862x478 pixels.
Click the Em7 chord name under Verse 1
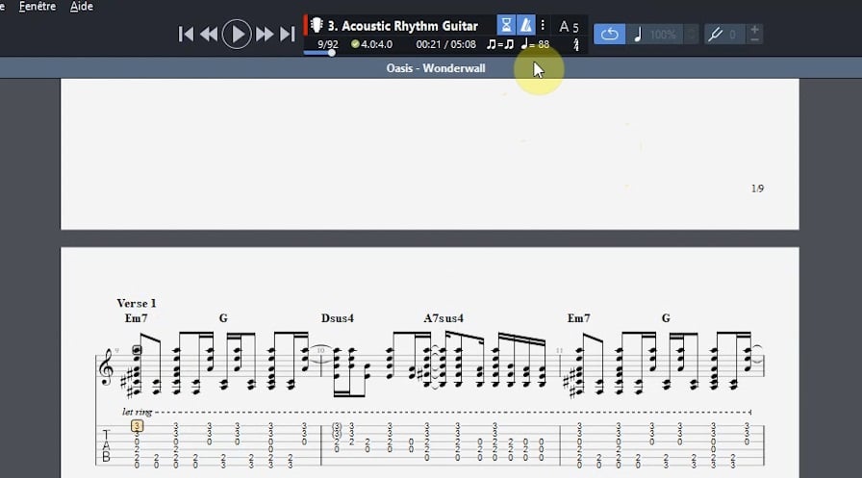point(136,318)
